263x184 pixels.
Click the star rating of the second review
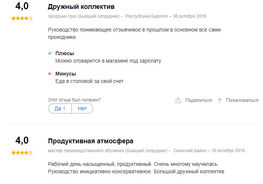click(22, 153)
